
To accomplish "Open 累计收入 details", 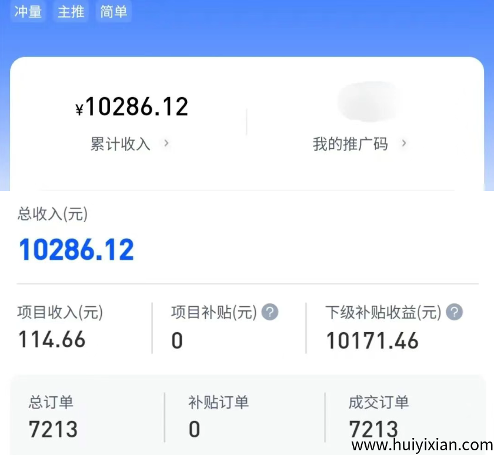I will [x=121, y=144].
